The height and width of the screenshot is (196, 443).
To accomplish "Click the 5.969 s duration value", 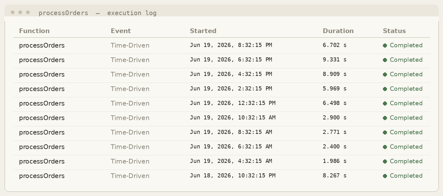I will (334, 89).
